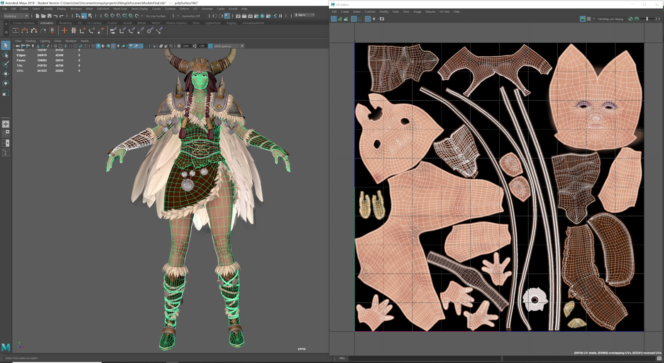Switch to the Curves / Surfaces shelf tab

tap(23, 23)
